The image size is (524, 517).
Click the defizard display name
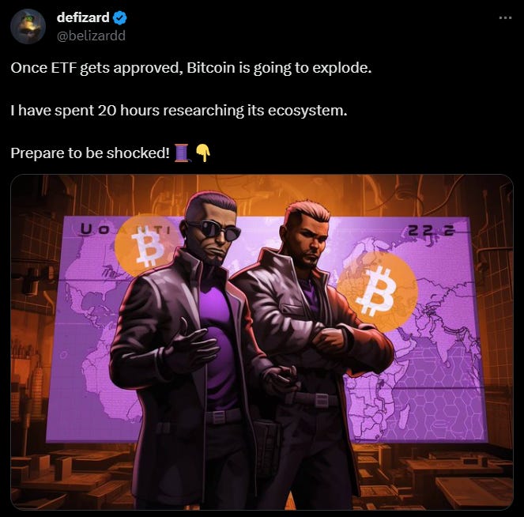(83, 17)
